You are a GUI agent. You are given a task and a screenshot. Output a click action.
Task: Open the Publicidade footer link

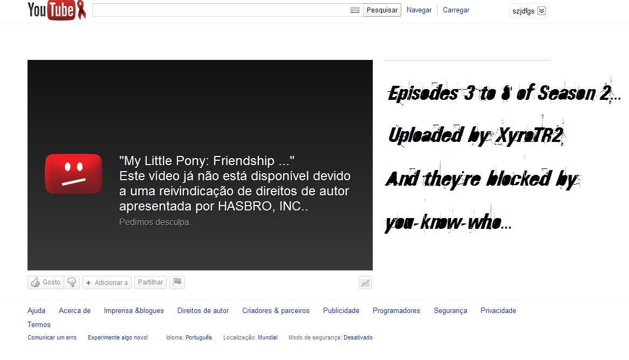(x=341, y=311)
